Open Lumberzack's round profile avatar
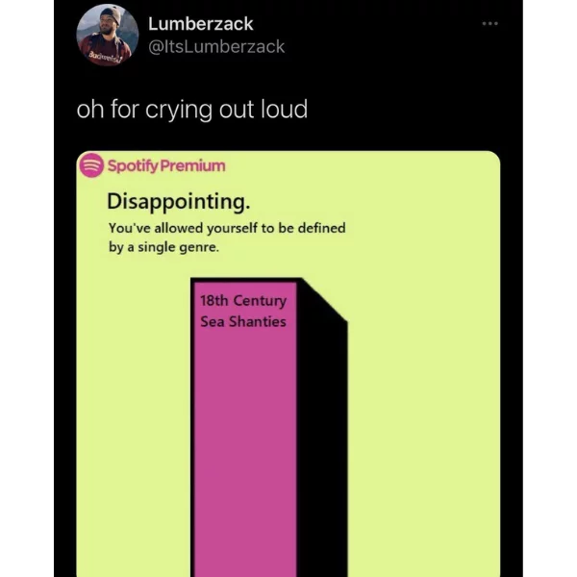 pyautogui.click(x=108, y=36)
